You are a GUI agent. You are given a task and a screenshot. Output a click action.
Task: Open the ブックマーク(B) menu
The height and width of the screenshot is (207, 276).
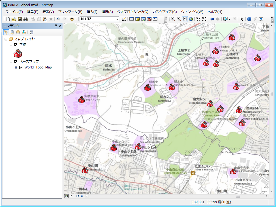[70, 12]
